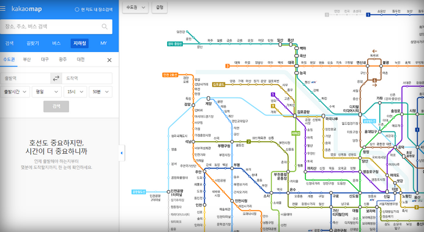Click the 주안 station label

(x=198, y=171)
